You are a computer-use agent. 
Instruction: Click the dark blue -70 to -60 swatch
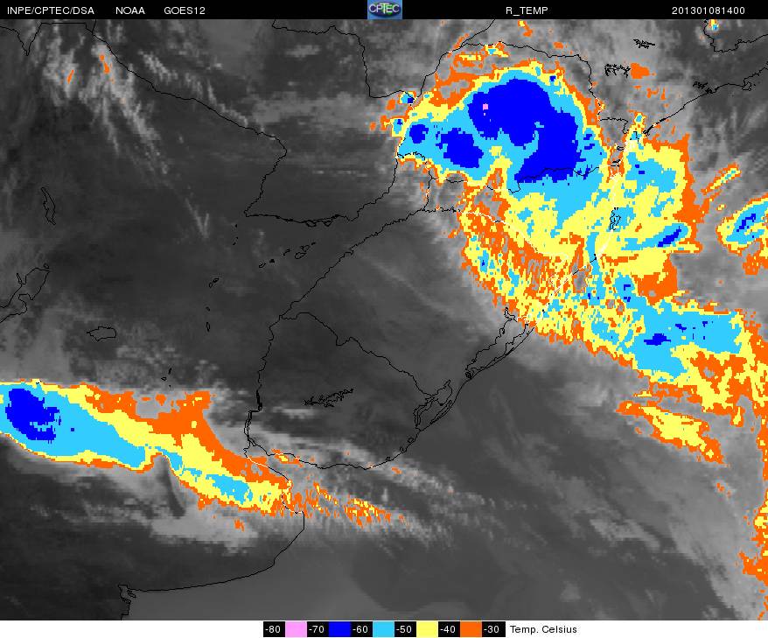tap(340, 629)
